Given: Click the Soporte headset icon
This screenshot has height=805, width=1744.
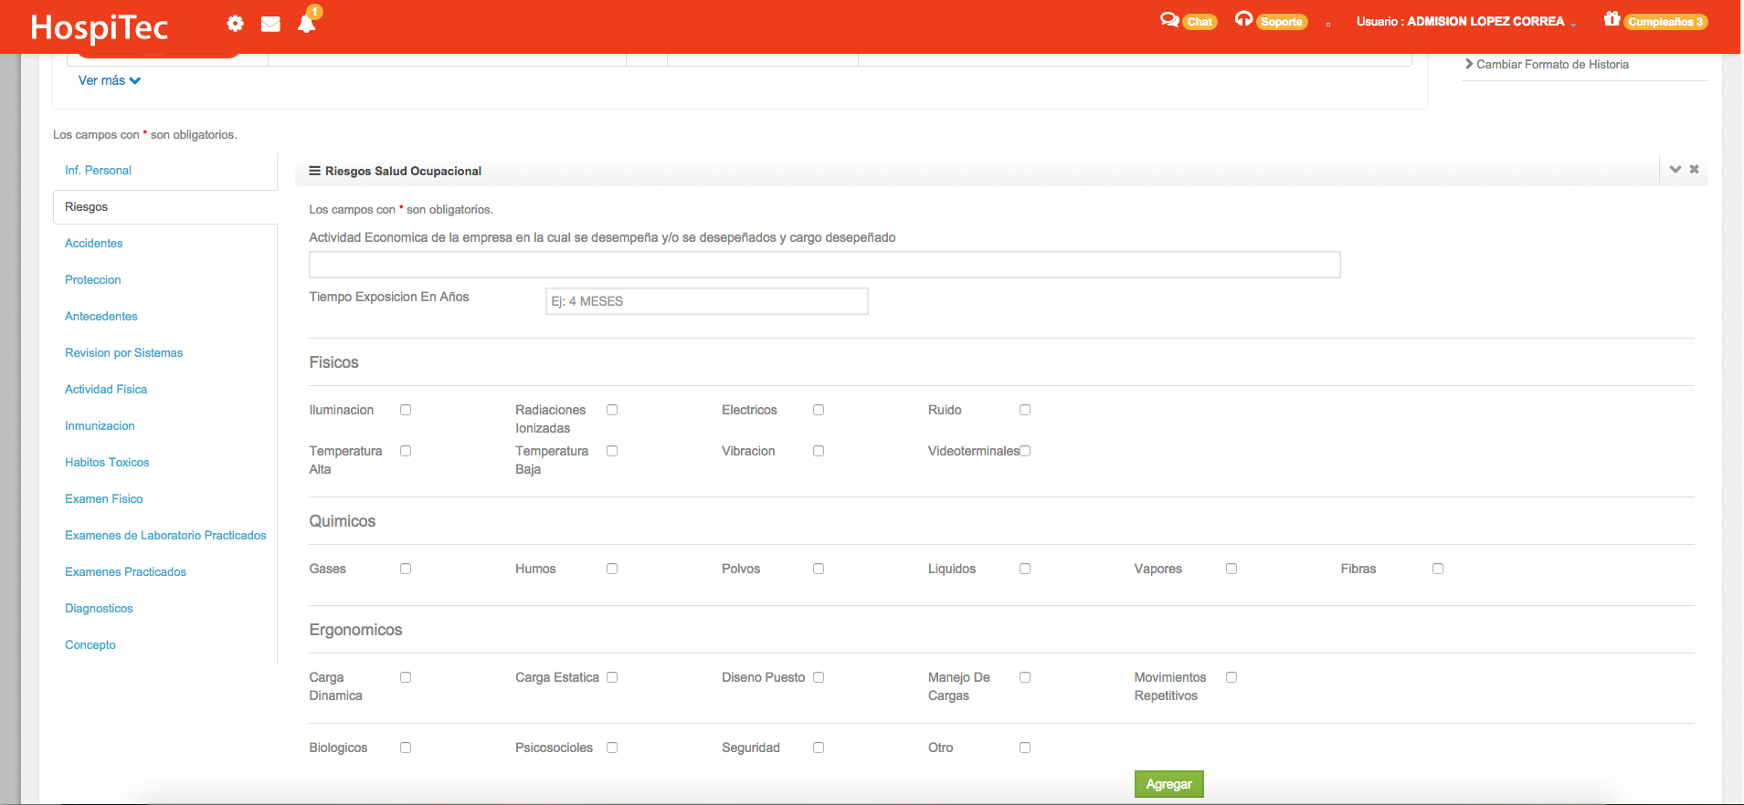Looking at the screenshot, I should [x=1243, y=19].
